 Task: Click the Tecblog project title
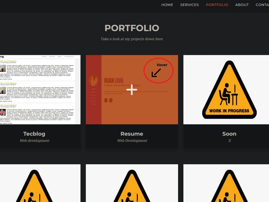tap(34, 134)
